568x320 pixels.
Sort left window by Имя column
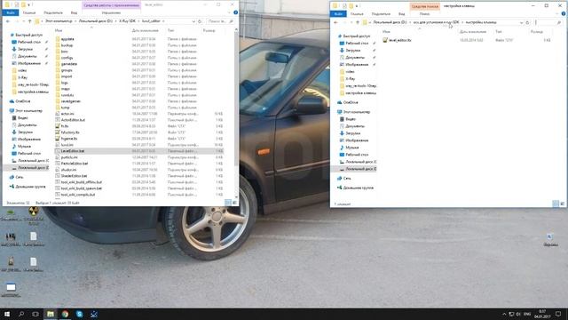[59, 30]
